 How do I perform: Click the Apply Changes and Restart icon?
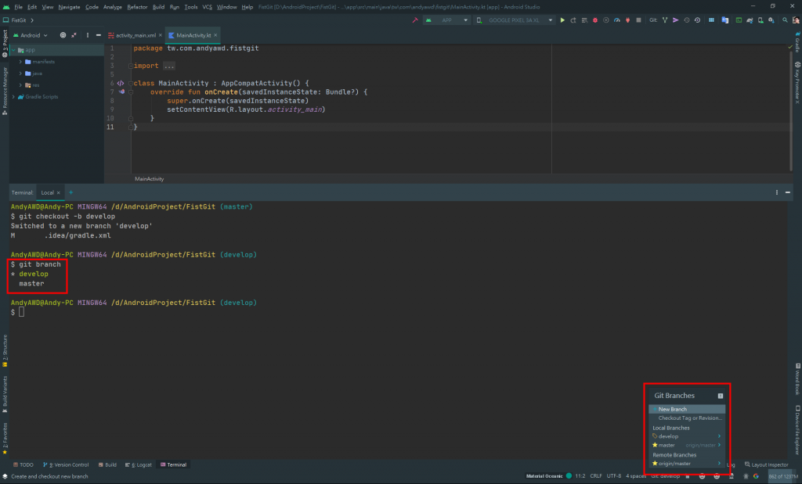[x=573, y=20]
